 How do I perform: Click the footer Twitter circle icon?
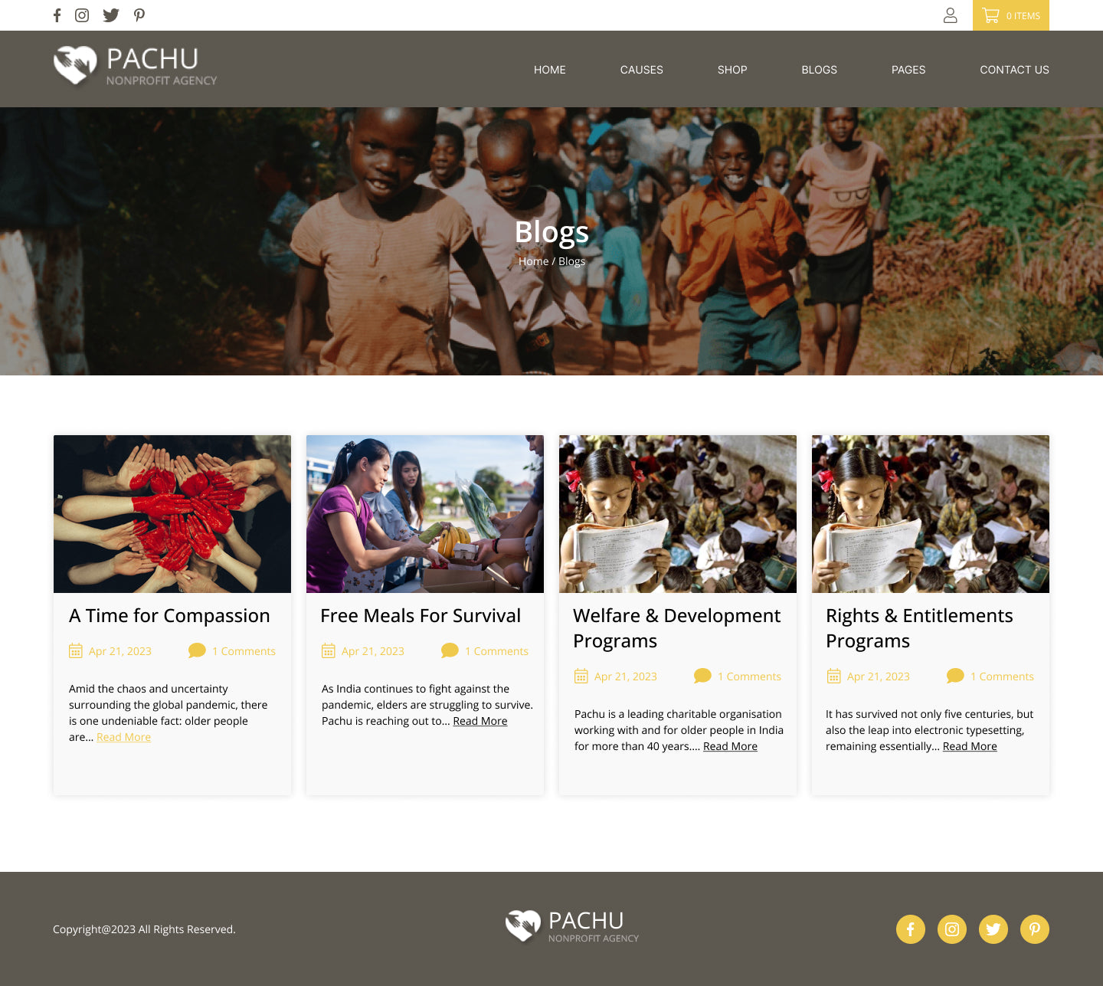click(993, 929)
